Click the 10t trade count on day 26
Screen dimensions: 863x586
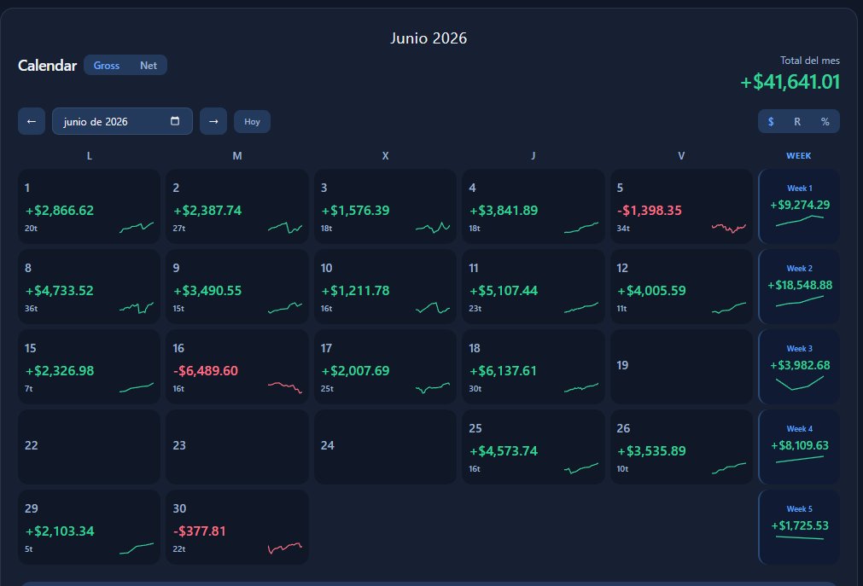pyautogui.click(x=622, y=469)
